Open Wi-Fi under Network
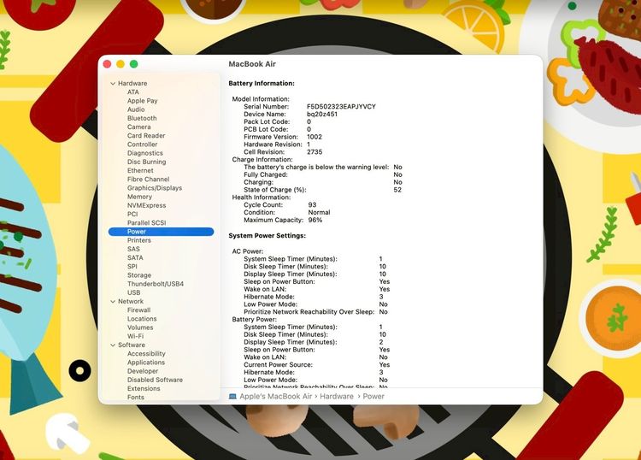 point(135,336)
